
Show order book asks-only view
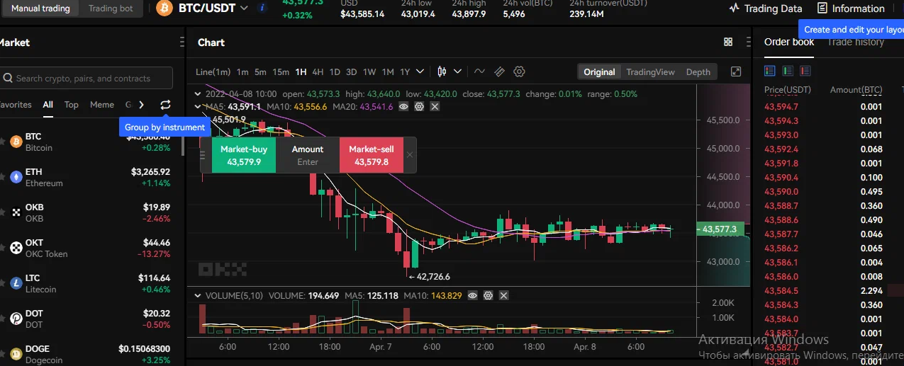[805, 71]
